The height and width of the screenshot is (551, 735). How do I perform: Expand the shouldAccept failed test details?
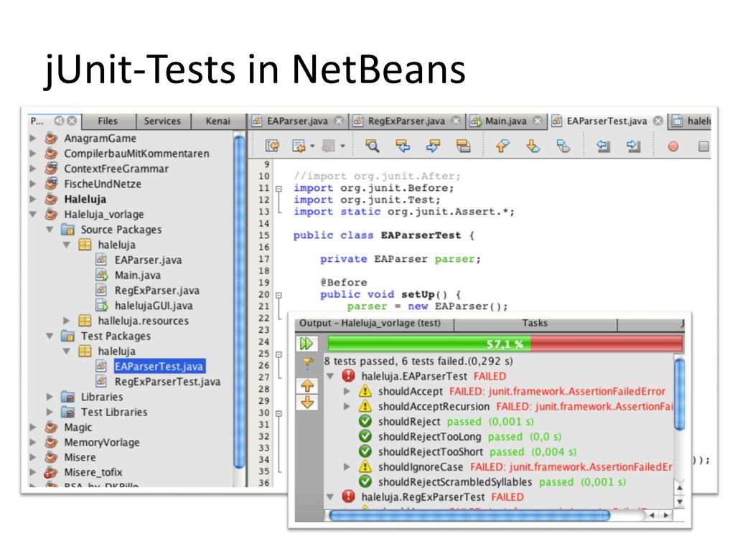click(347, 391)
